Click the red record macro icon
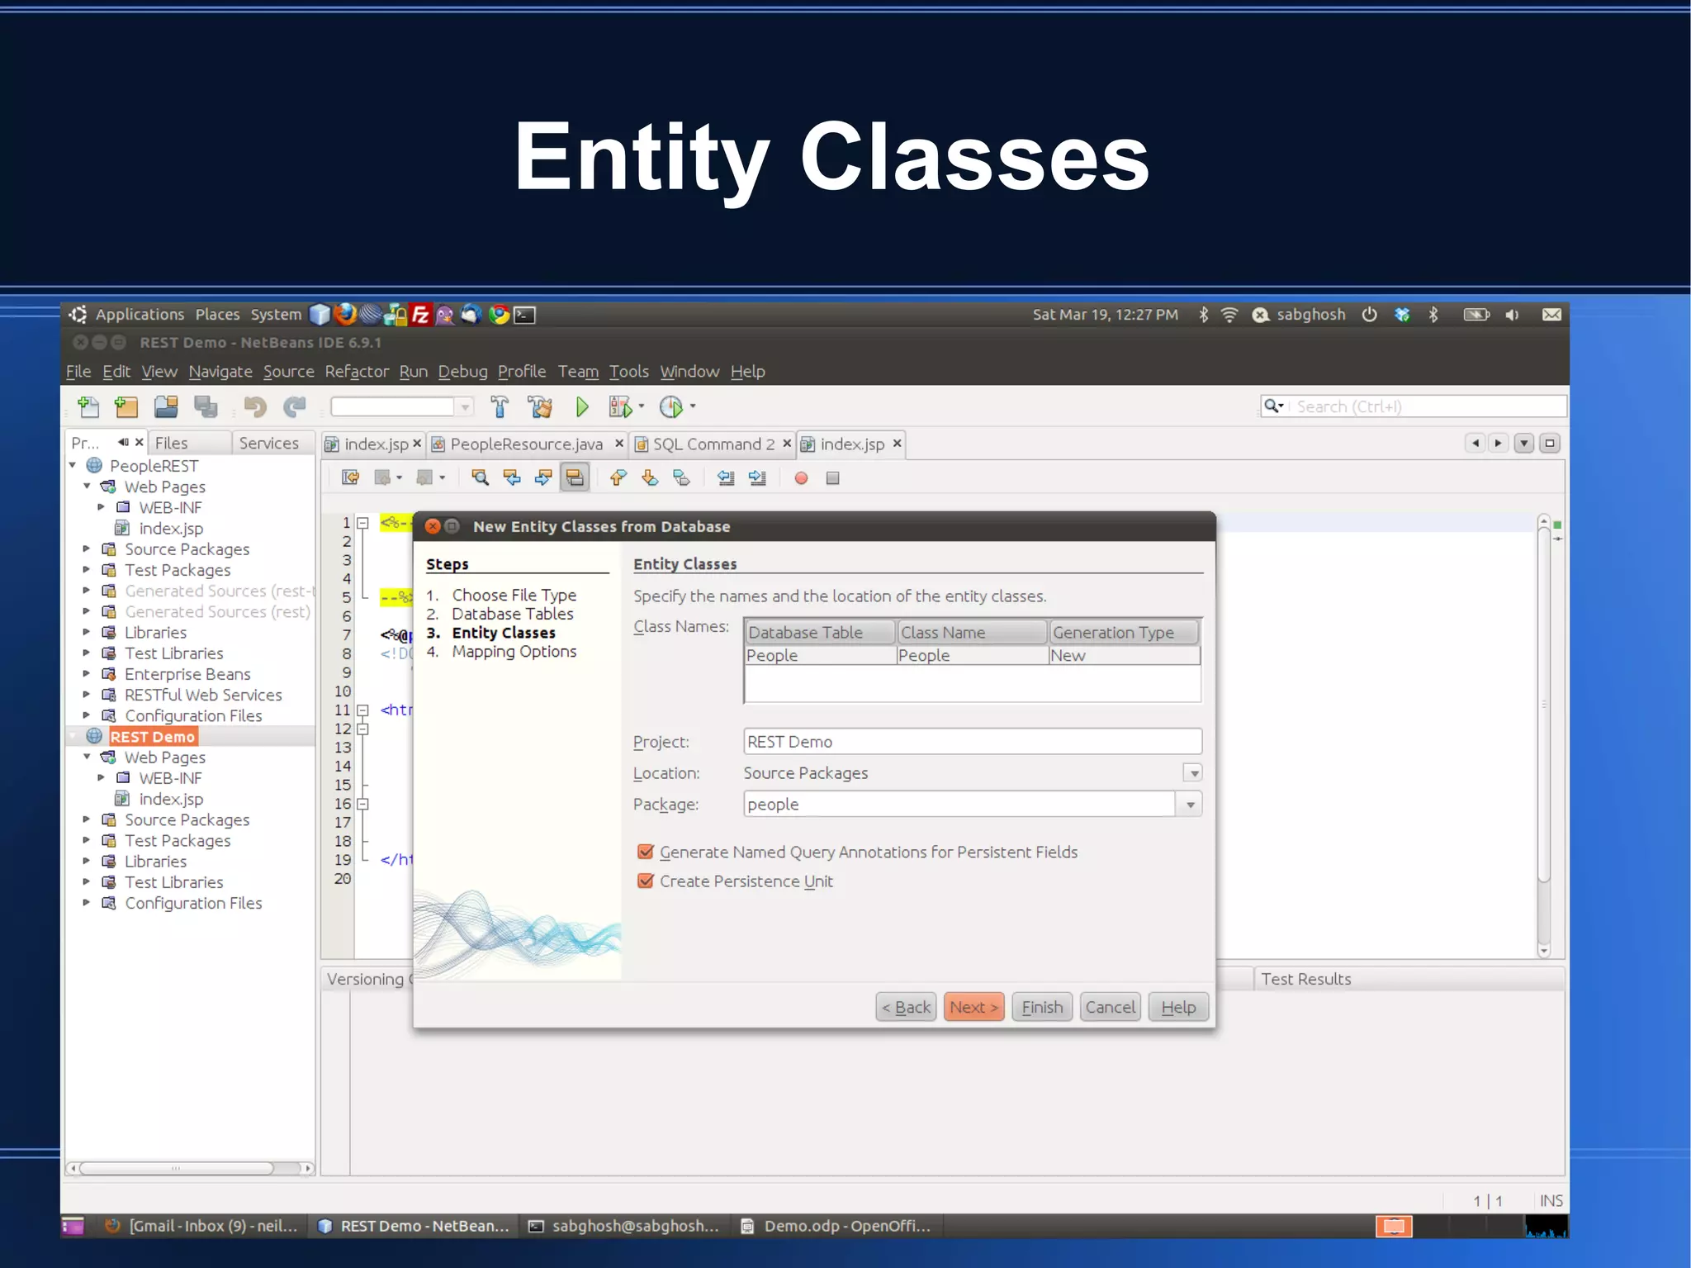The height and width of the screenshot is (1268, 1691). click(801, 477)
